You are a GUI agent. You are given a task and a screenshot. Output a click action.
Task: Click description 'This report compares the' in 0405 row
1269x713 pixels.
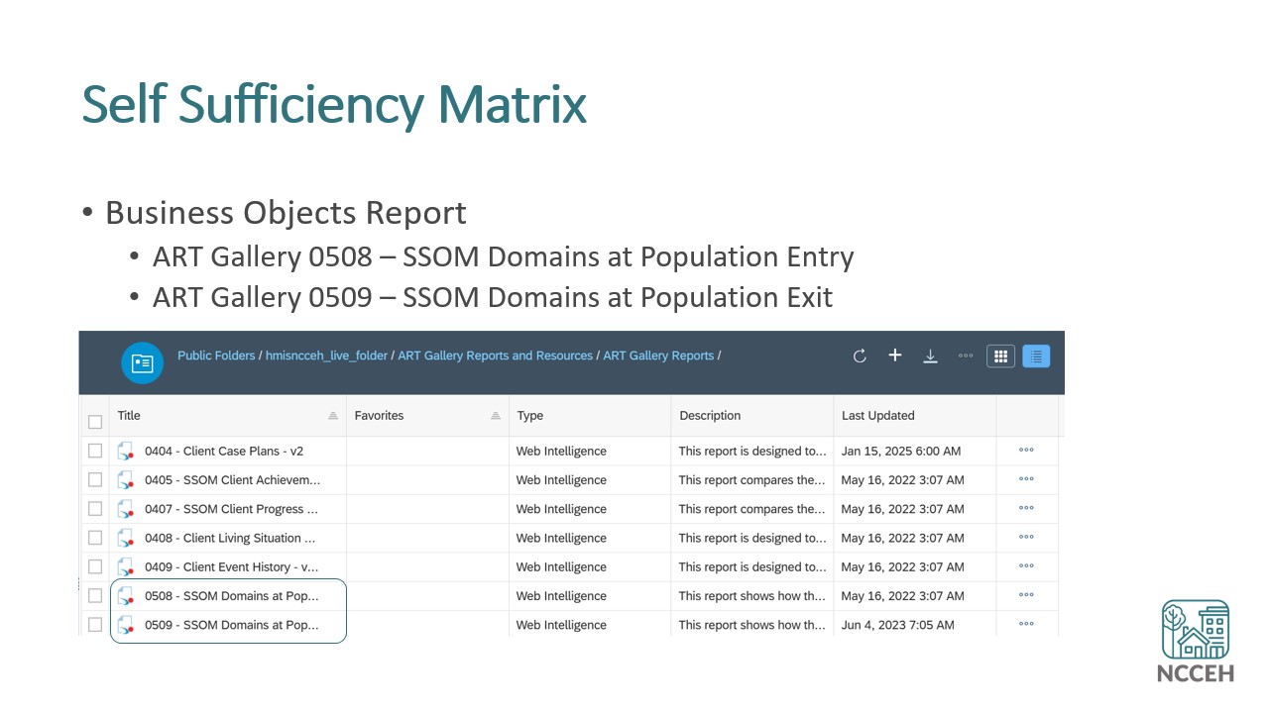752,479
